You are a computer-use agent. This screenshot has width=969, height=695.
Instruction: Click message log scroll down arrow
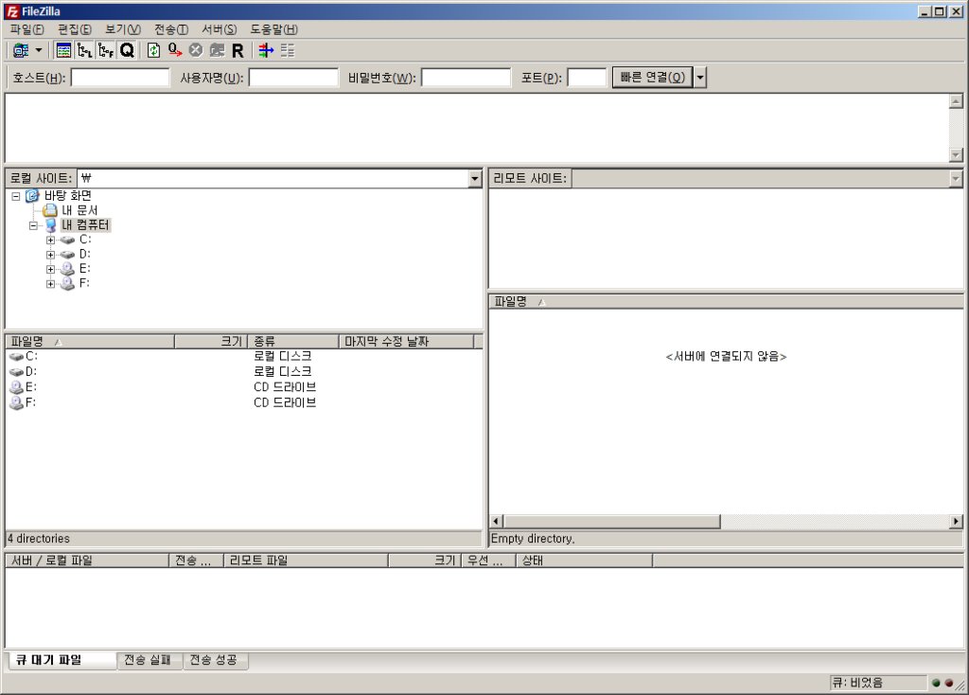[x=956, y=154]
